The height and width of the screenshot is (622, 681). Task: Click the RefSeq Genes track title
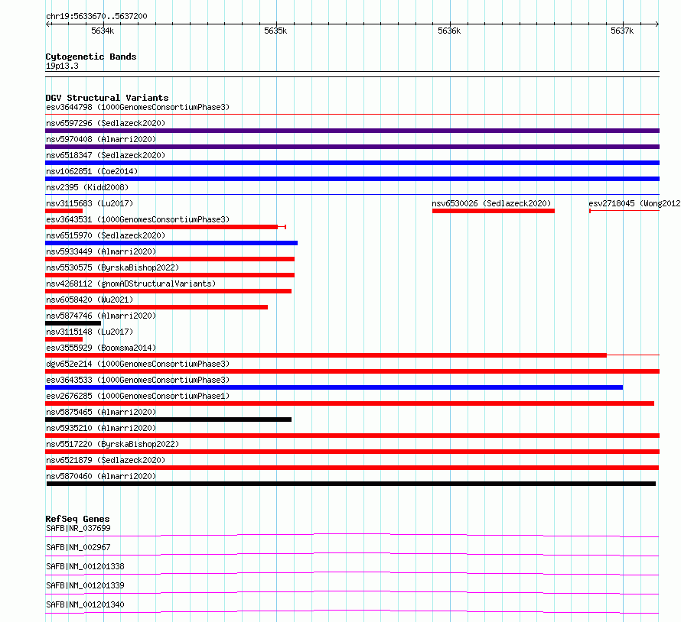(x=77, y=519)
